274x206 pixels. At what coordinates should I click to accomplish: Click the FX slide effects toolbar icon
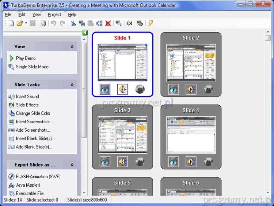(129, 23)
